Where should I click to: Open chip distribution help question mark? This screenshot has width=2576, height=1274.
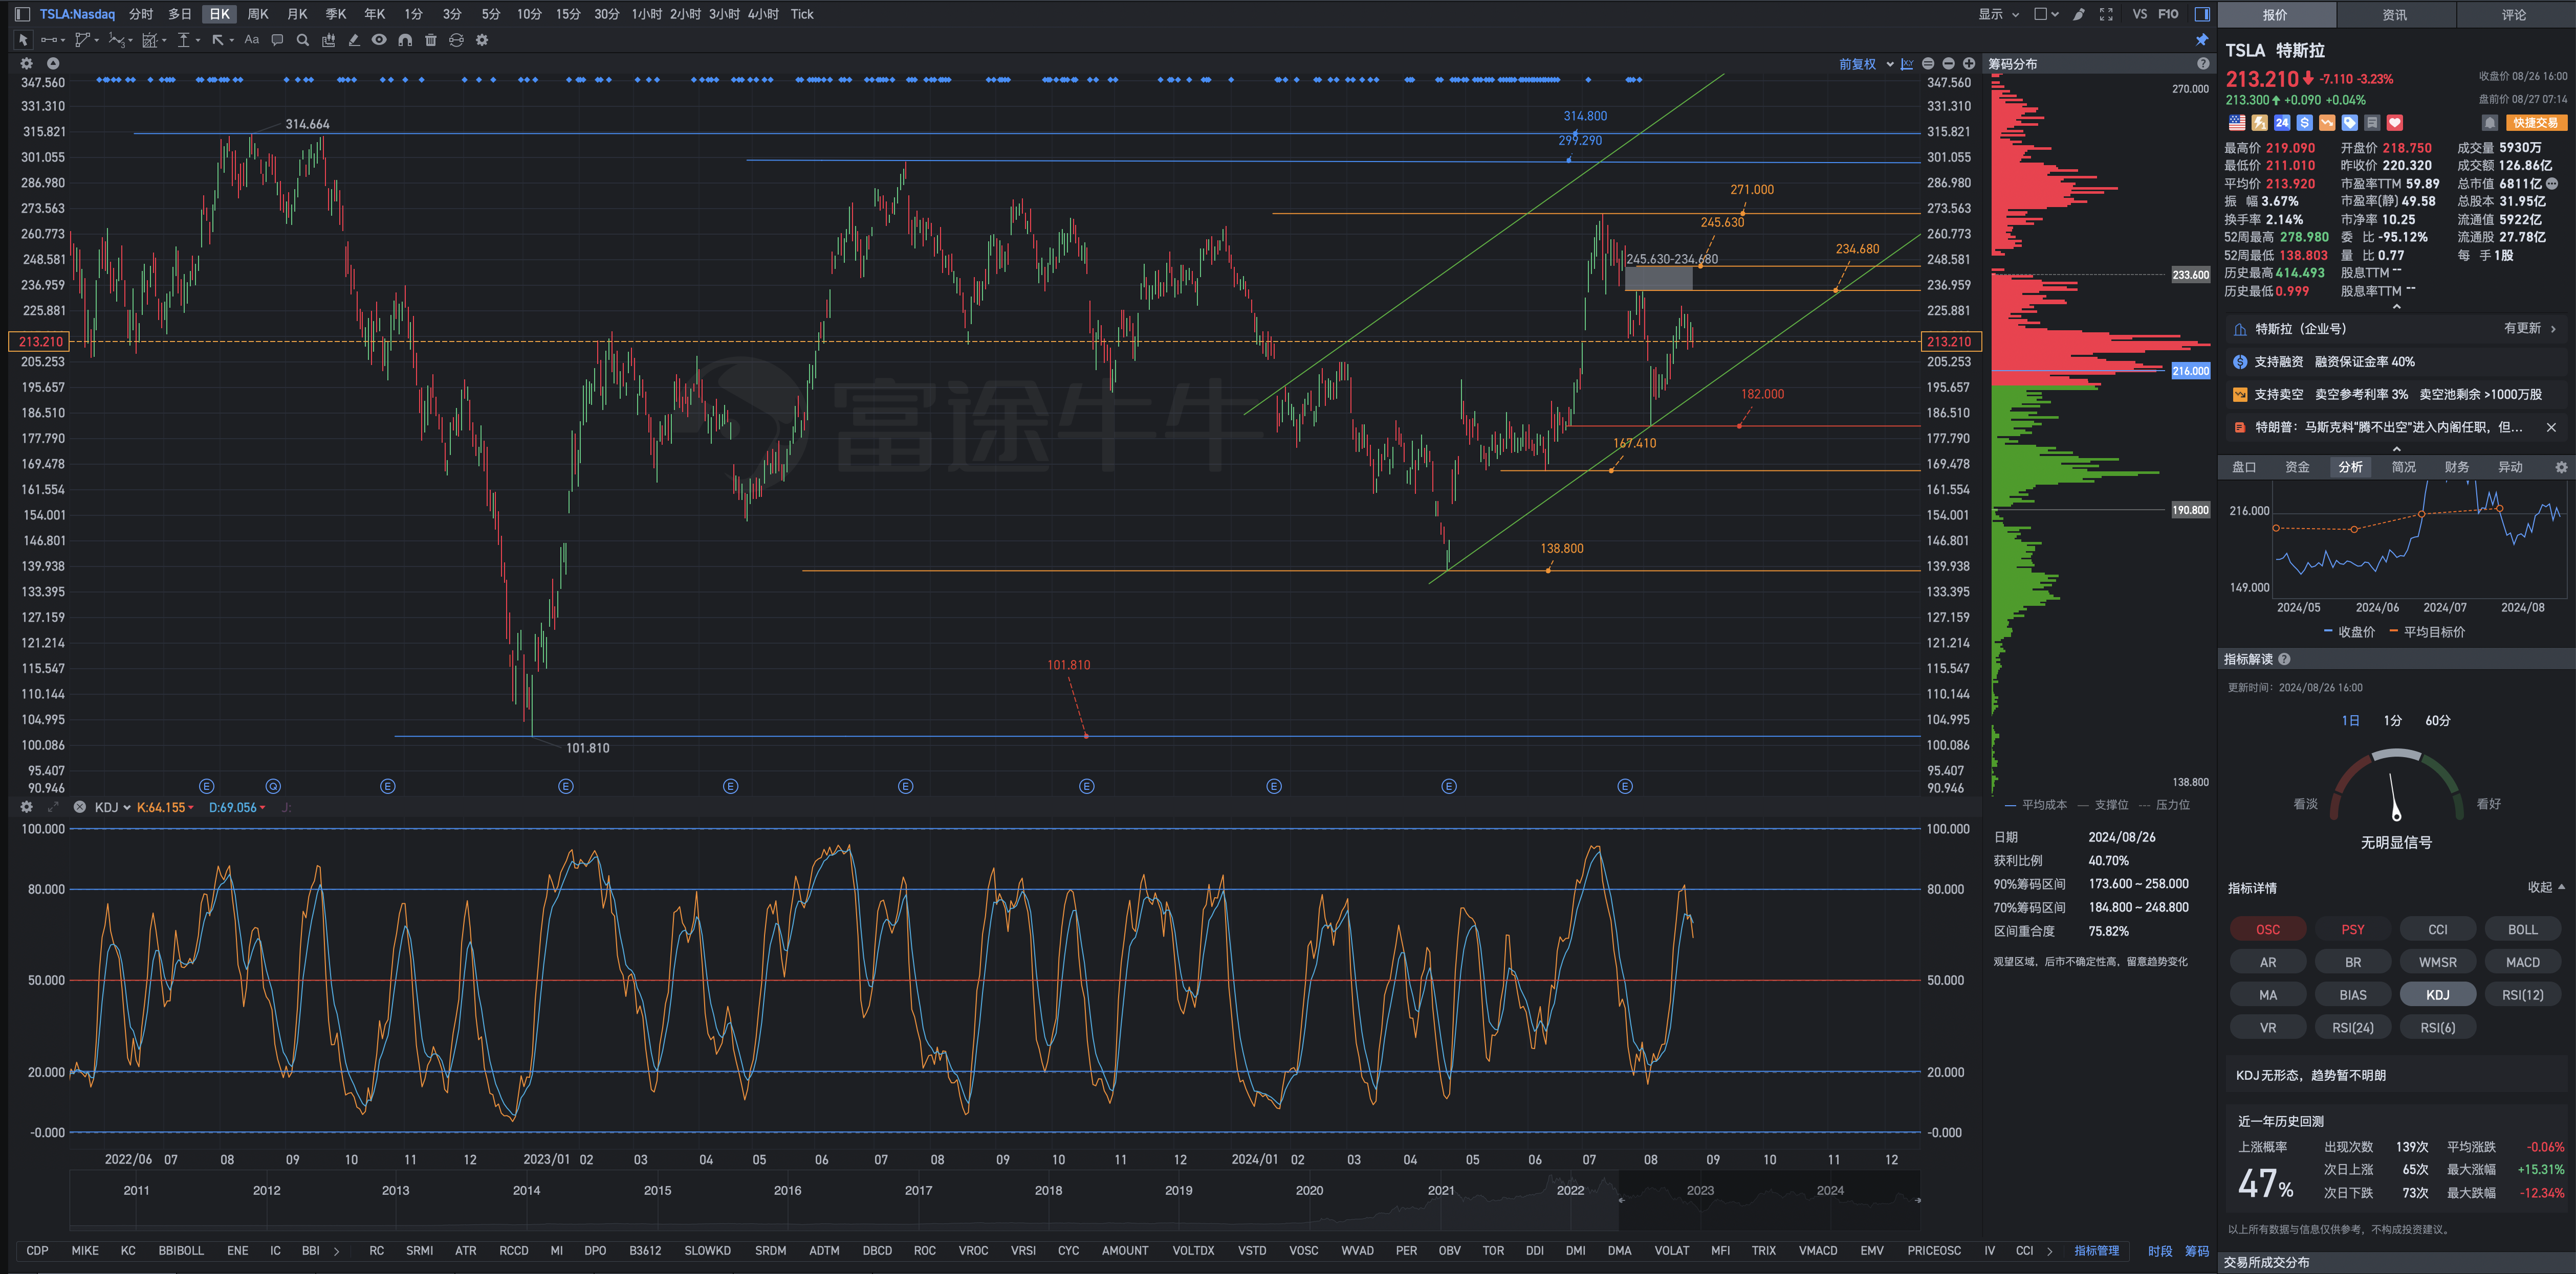point(2203,64)
